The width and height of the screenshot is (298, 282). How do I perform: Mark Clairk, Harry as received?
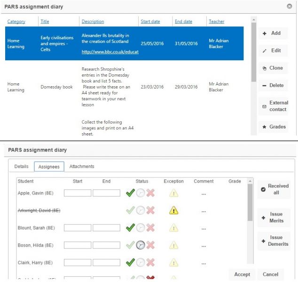[130, 262]
